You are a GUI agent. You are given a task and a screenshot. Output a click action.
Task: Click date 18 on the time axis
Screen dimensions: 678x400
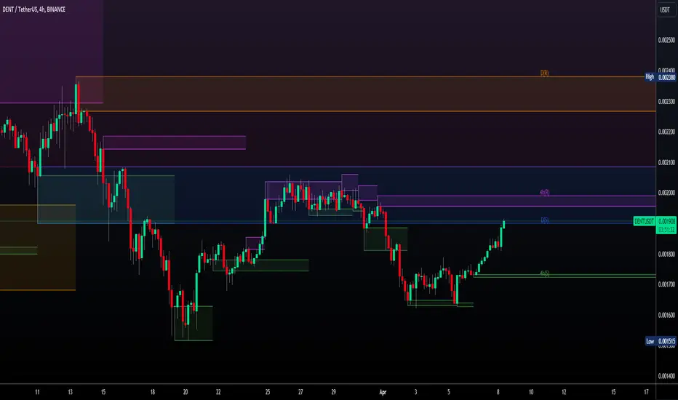point(152,392)
